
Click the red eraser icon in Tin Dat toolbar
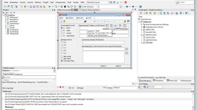tap(85, 21)
